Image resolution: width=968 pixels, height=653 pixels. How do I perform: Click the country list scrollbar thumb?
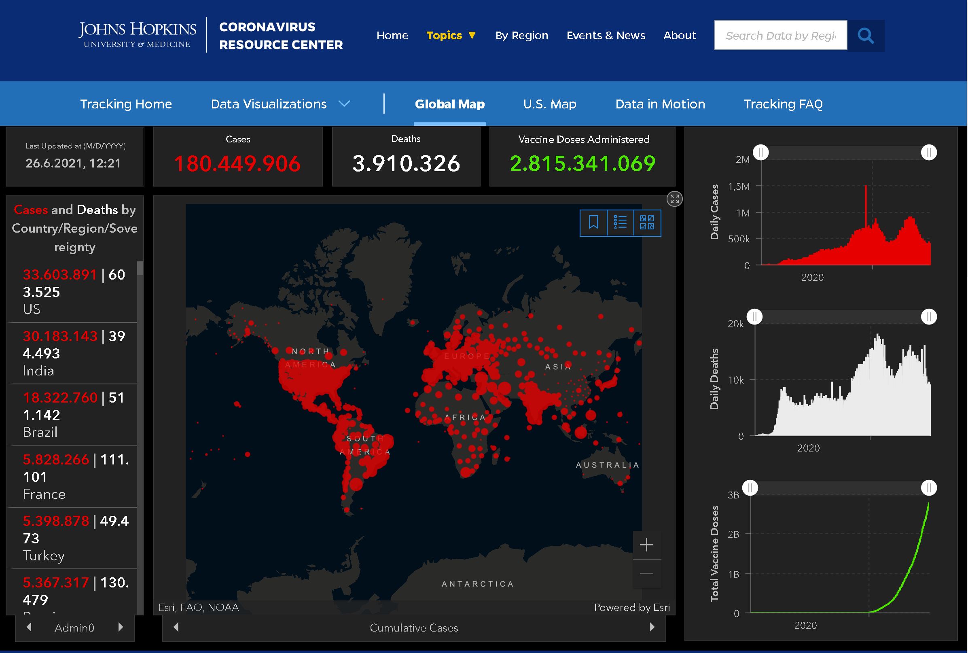(140, 268)
